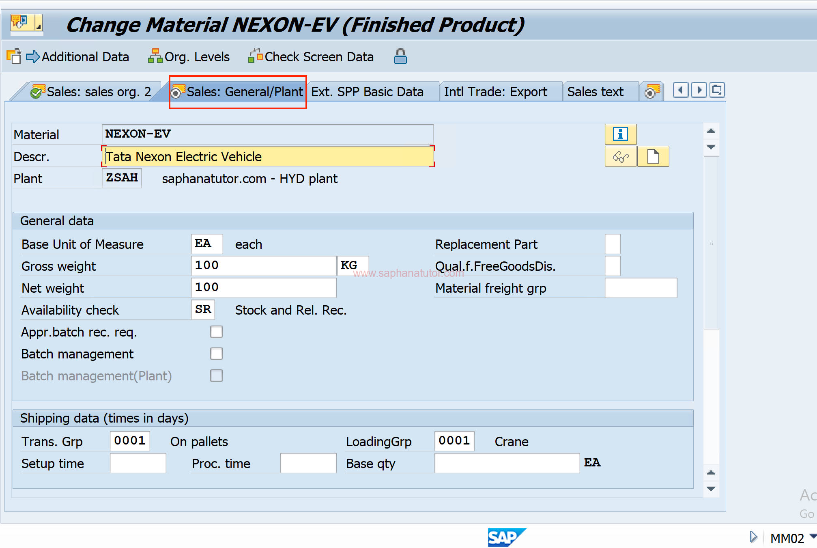Image resolution: width=817 pixels, height=548 pixels.
Task: Select the Sales: General/Plant tab
Action: [x=237, y=92]
